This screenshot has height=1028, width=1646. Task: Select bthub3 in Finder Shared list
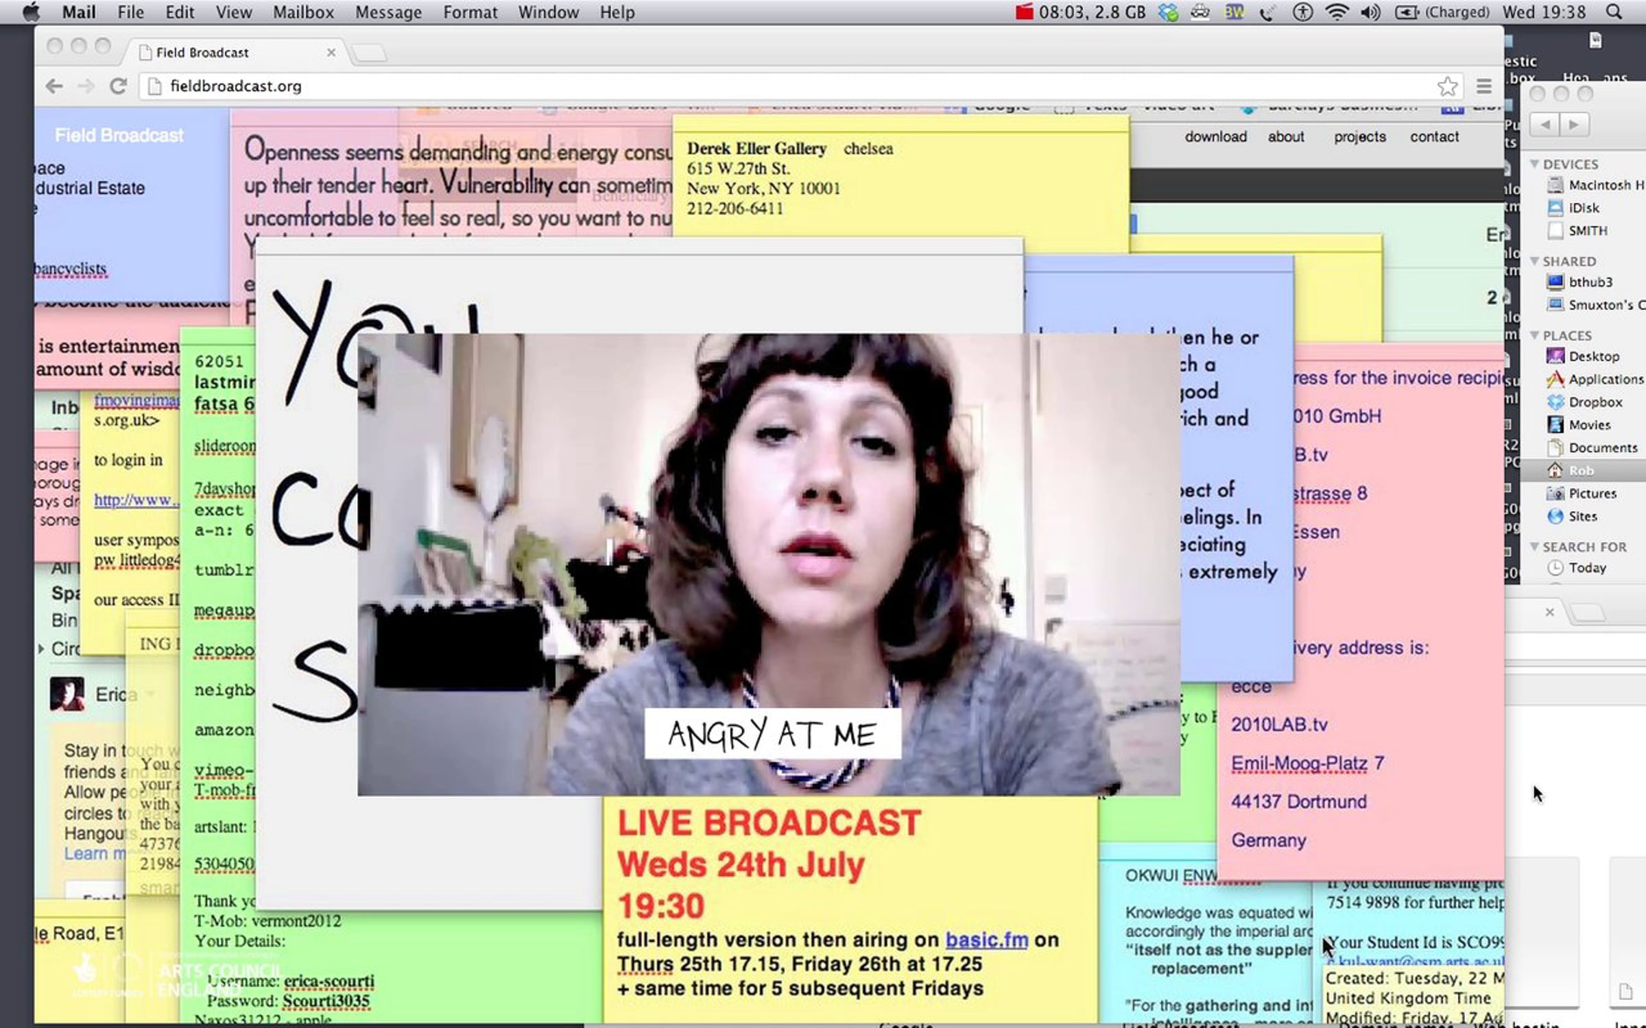1580,282
